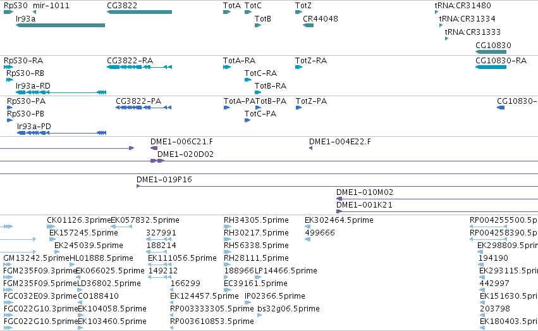This screenshot has height=331, width=538.
Task: Click the 149212 feature label
Action: 163,272
